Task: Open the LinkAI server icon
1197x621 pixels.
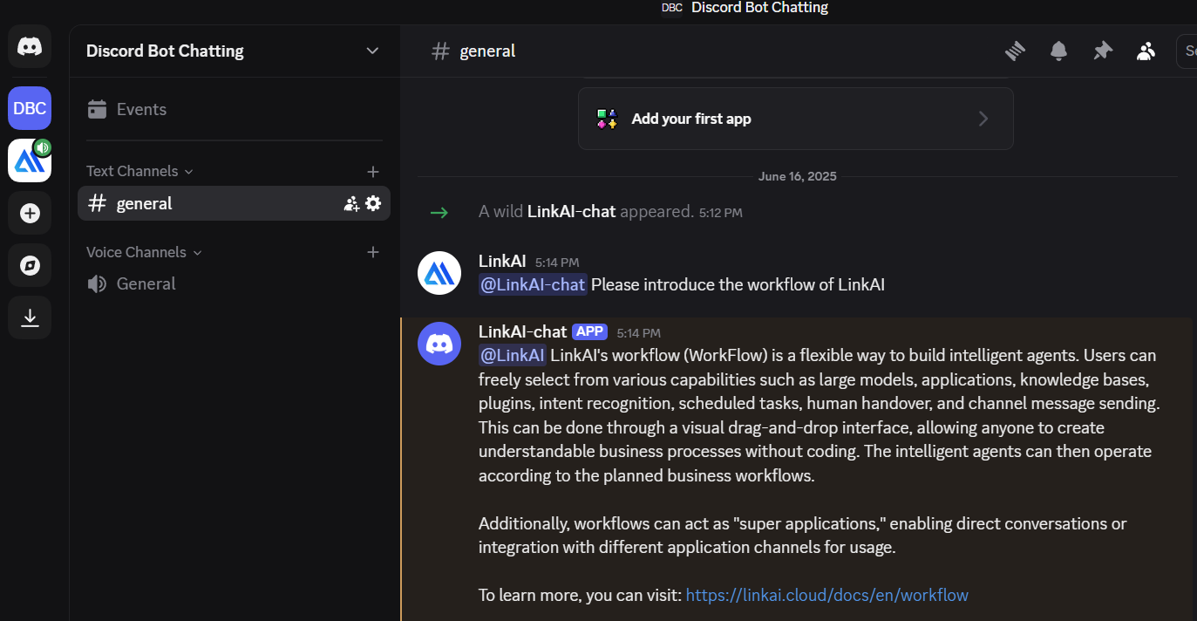Action: pos(30,161)
